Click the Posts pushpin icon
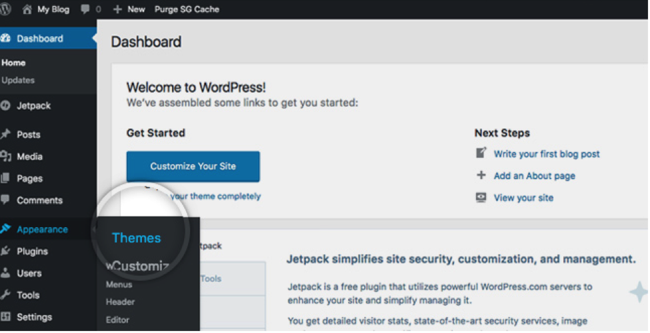The width and height of the screenshot is (650, 333). 5,134
